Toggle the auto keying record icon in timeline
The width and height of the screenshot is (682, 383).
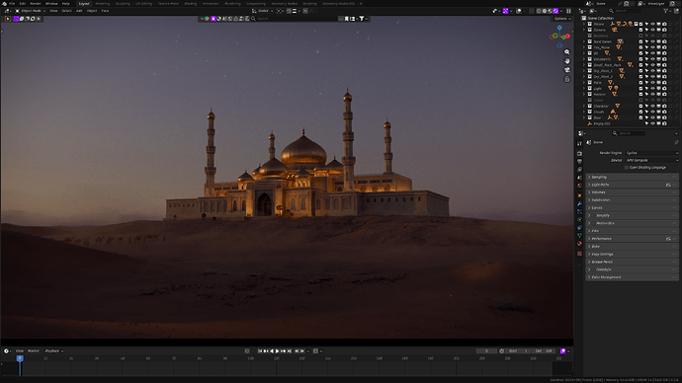point(247,350)
